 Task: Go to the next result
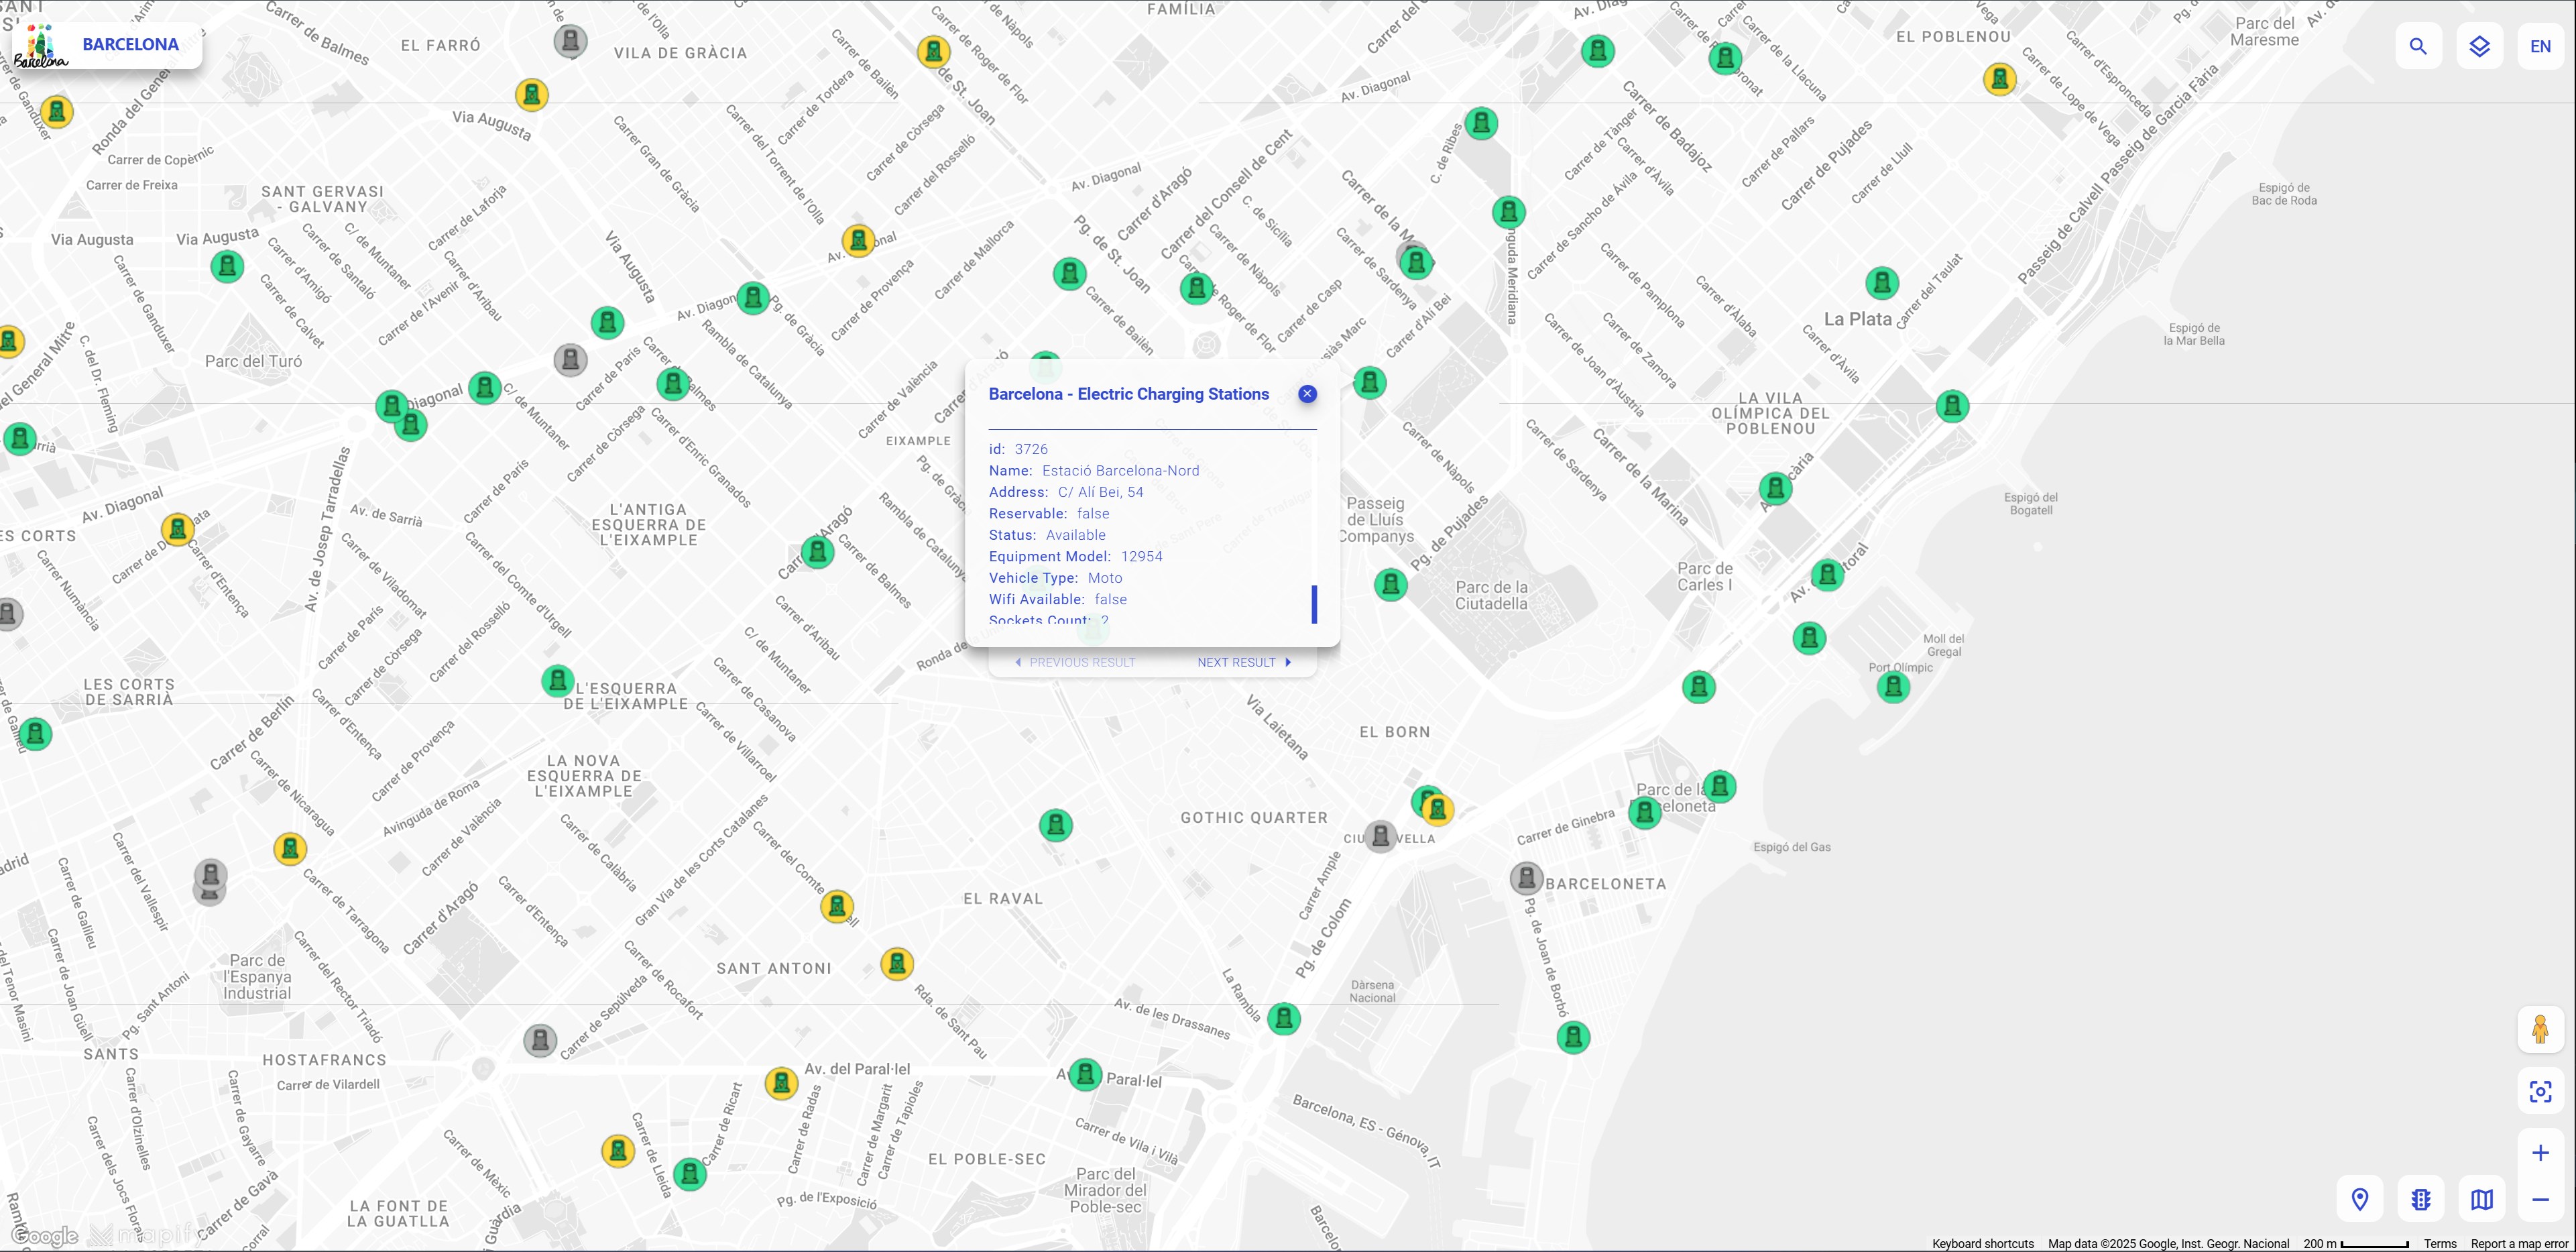pos(1243,661)
